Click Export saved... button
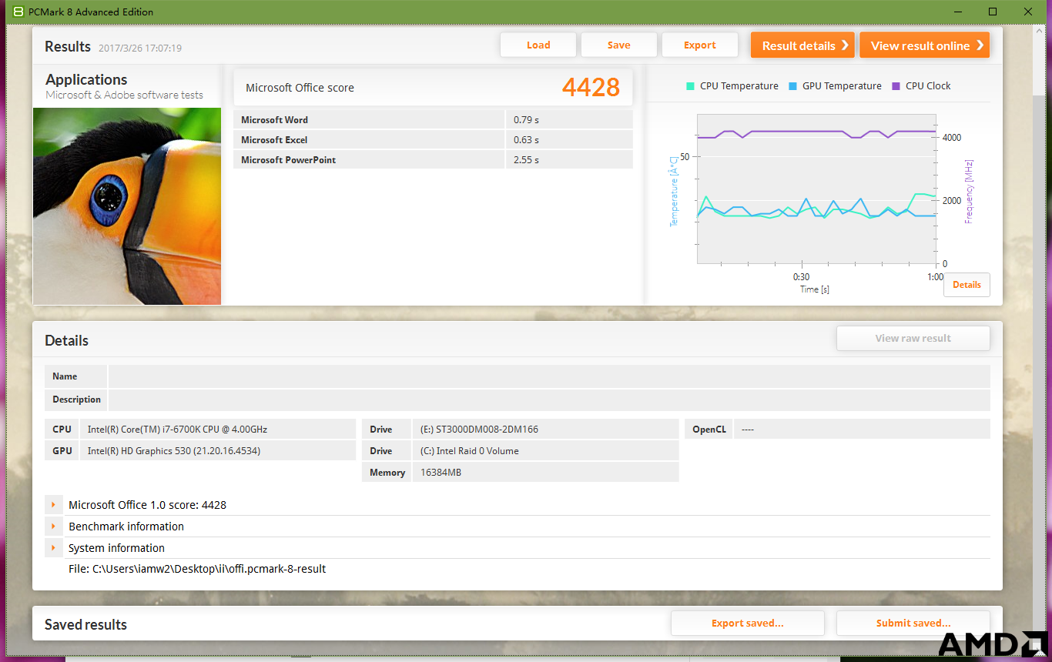Image resolution: width=1052 pixels, height=662 pixels. pyautogui.click(x=748, y=623)
